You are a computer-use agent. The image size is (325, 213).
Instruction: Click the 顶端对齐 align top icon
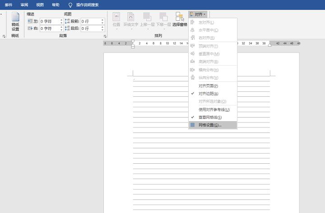tap(193, 46)
